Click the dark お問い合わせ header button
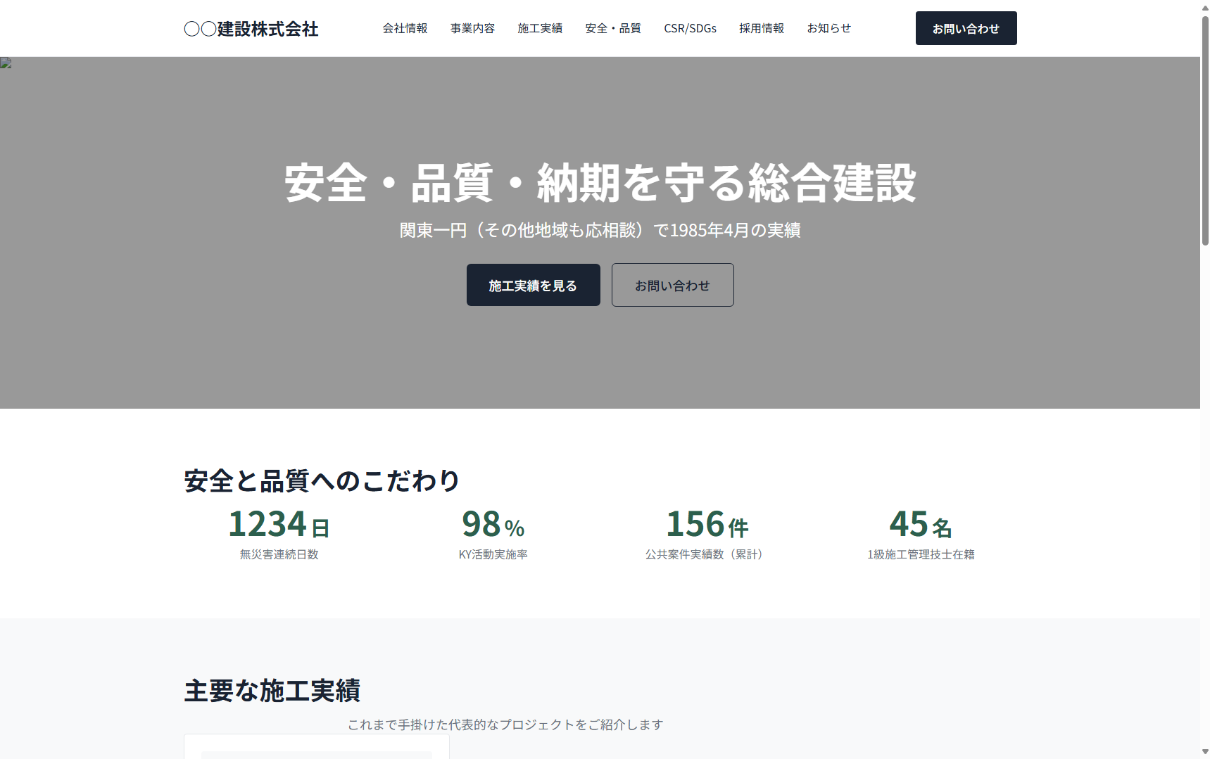This screenshot has width=1210, height=759. 965,28
